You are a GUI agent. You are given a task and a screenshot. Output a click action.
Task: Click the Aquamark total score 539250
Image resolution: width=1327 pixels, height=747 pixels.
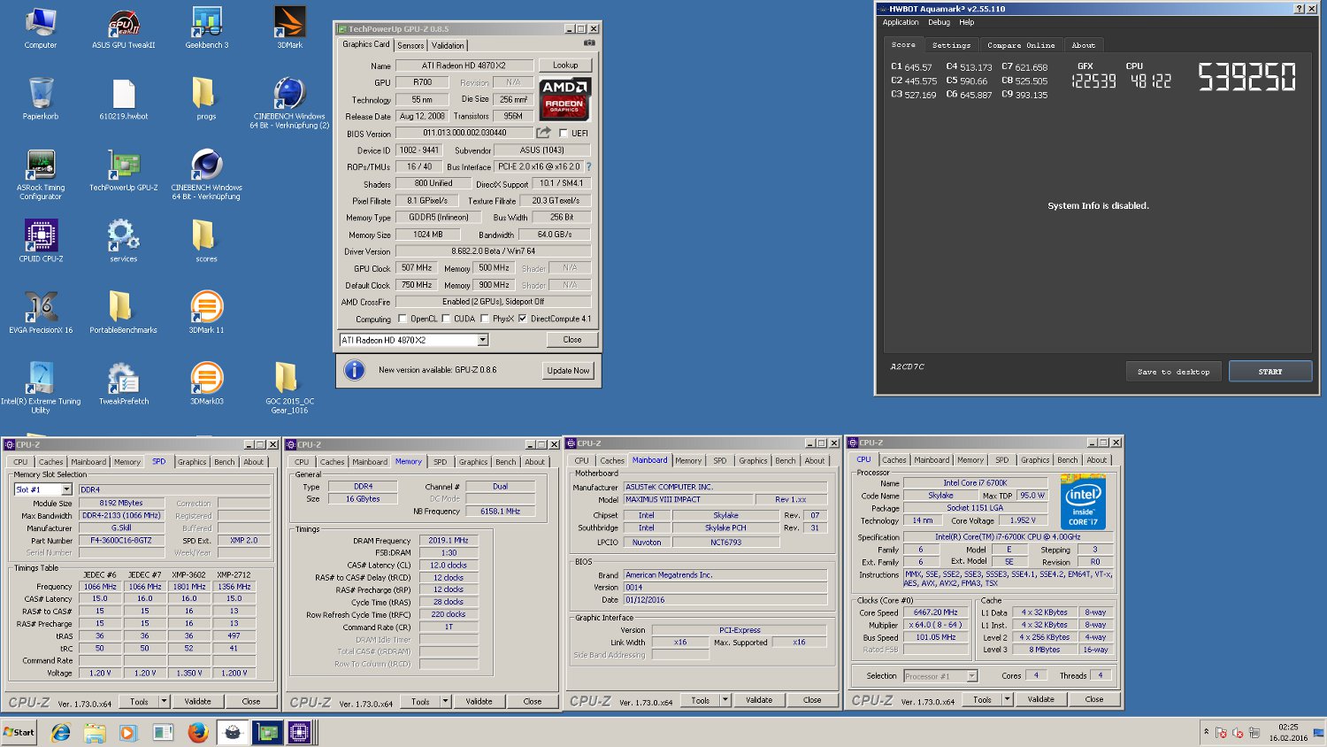coord(1246,77)
